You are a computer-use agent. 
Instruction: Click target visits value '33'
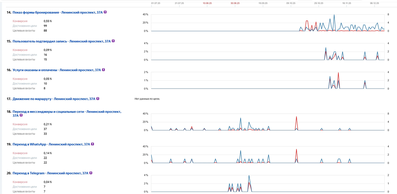click(x=45, y=134)
